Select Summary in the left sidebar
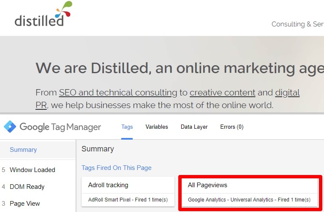This screenshot has height=212, width=324. 38,150
